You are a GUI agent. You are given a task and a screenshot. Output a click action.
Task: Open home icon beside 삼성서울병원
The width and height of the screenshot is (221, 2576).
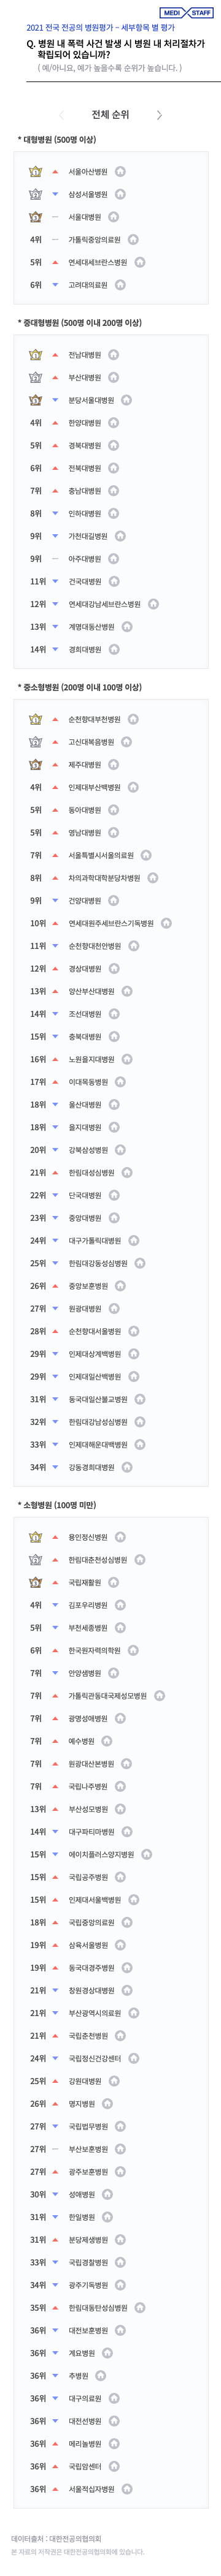coord(120,195)
